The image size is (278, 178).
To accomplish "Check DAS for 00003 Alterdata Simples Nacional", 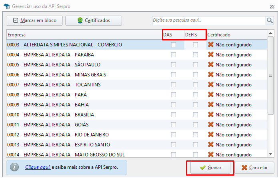I will coord(173,45).
